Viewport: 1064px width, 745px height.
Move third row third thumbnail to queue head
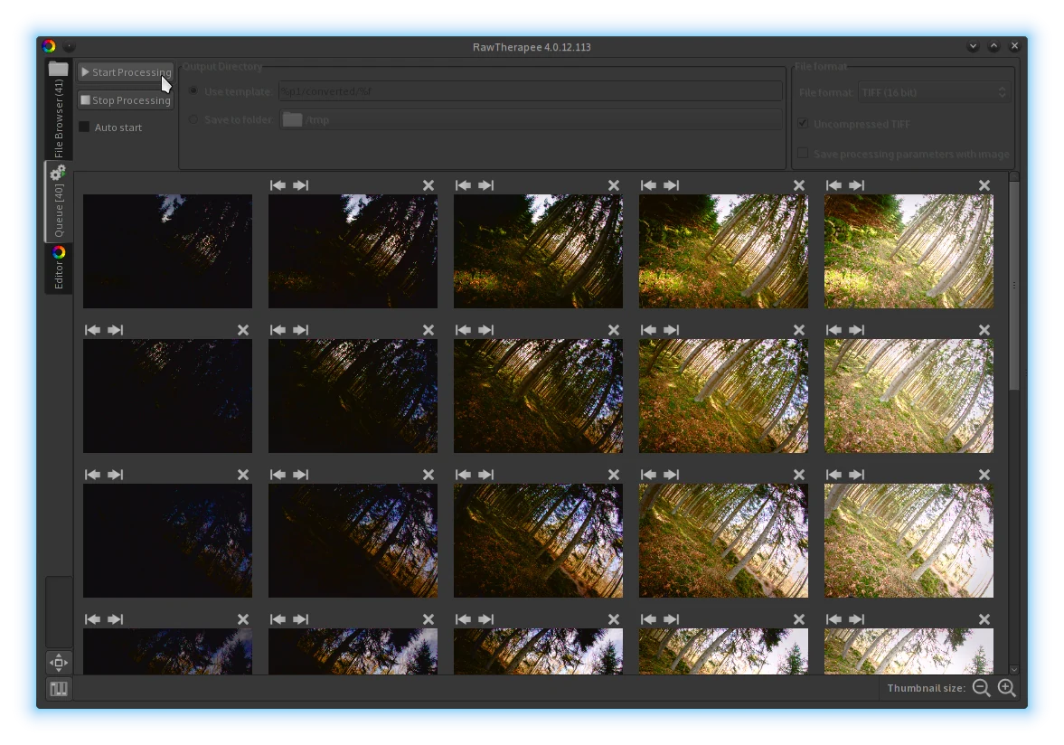tap(463, 475)
